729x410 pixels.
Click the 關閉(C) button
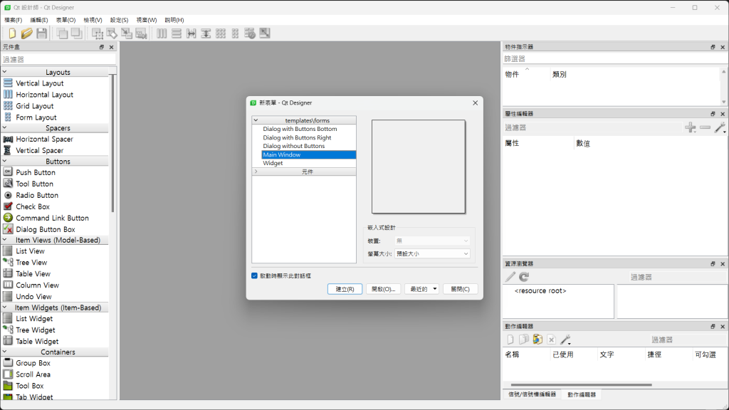point(461,289)
